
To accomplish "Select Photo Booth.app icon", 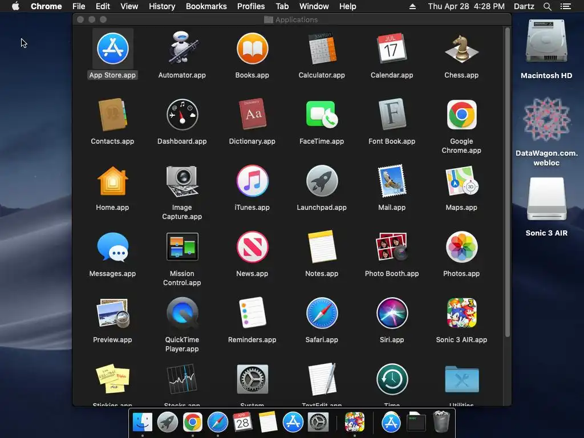I will [x=391, y=247].
